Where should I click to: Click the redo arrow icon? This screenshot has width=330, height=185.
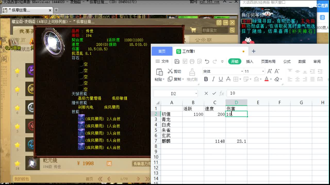(x=215, y=61)
